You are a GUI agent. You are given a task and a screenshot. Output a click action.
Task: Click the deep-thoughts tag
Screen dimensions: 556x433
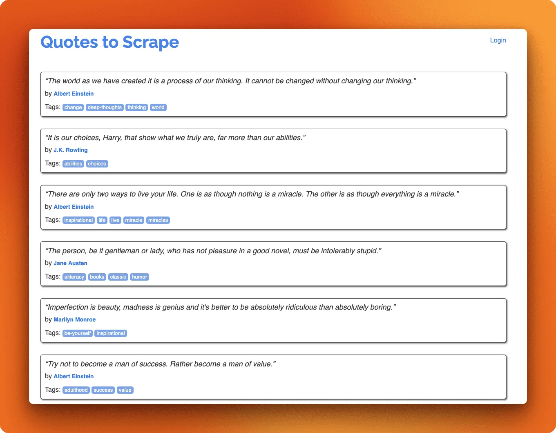(x=105, y=107)
